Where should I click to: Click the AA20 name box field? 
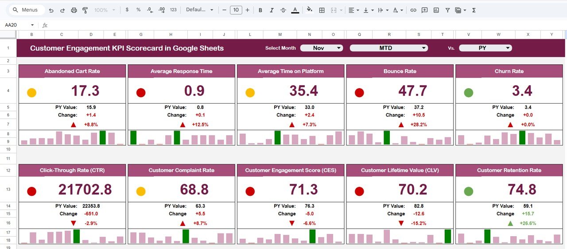17,25
